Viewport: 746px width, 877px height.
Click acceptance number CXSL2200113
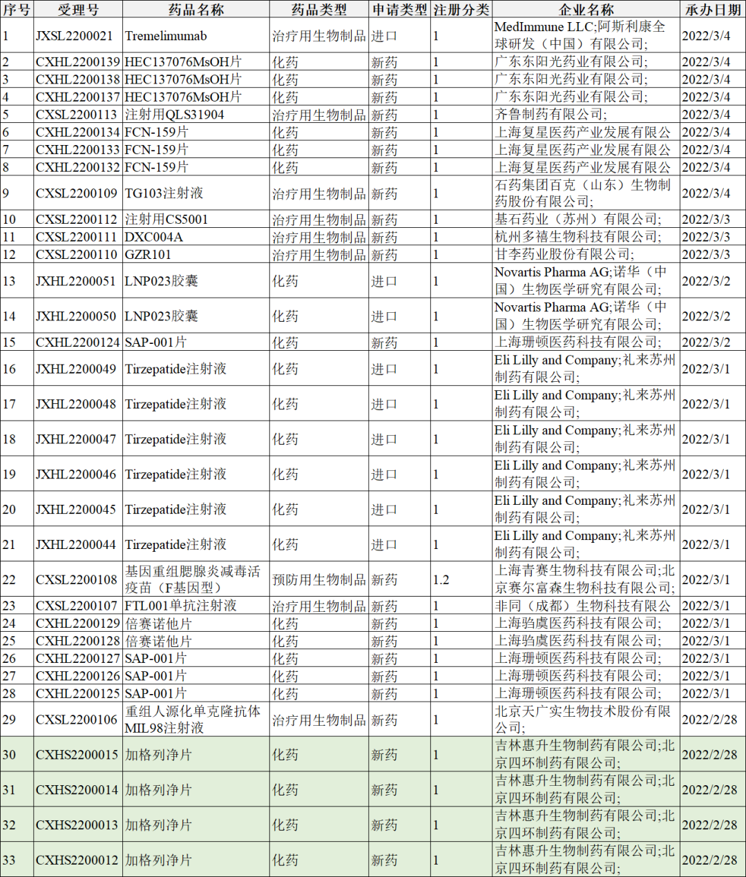coord(78,114)
